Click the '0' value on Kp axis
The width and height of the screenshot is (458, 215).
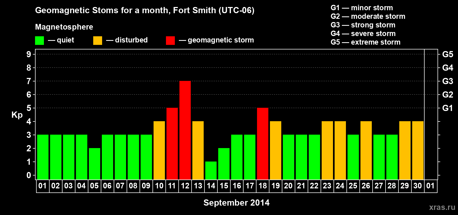pyautogui.click(x=29, y=175)
